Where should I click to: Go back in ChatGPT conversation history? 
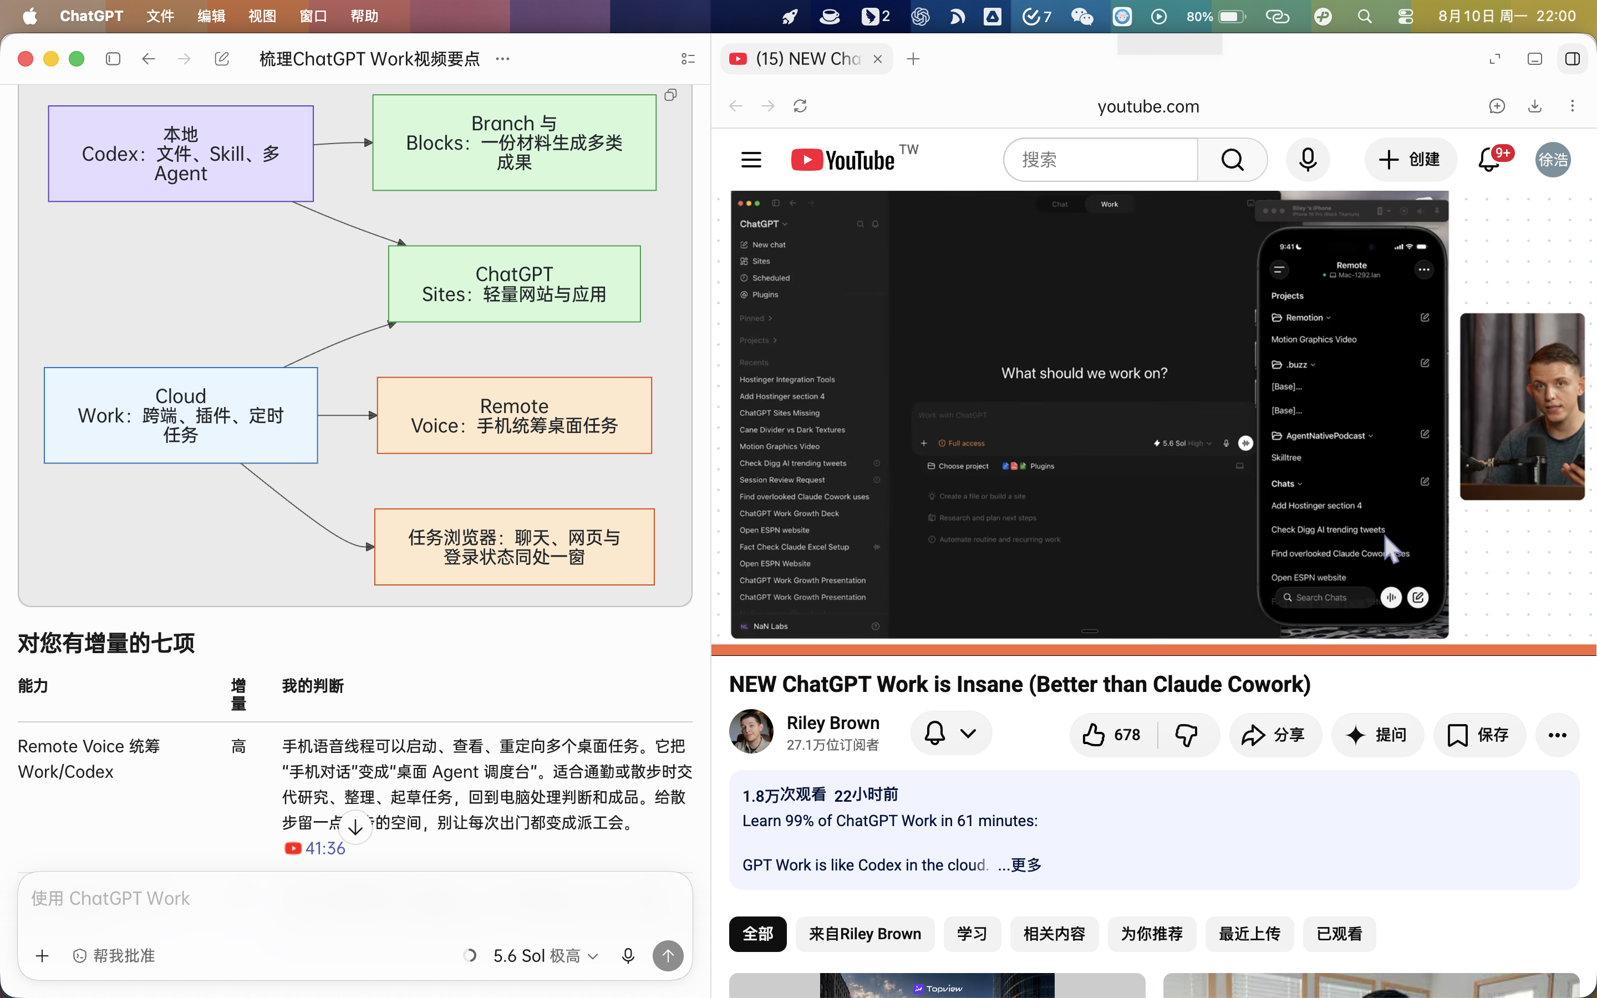coord(149,59)
